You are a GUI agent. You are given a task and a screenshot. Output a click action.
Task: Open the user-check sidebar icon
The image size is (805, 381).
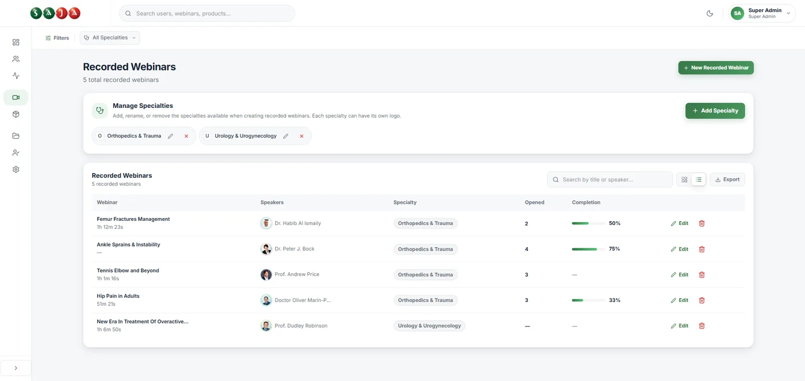coord(16,153)
